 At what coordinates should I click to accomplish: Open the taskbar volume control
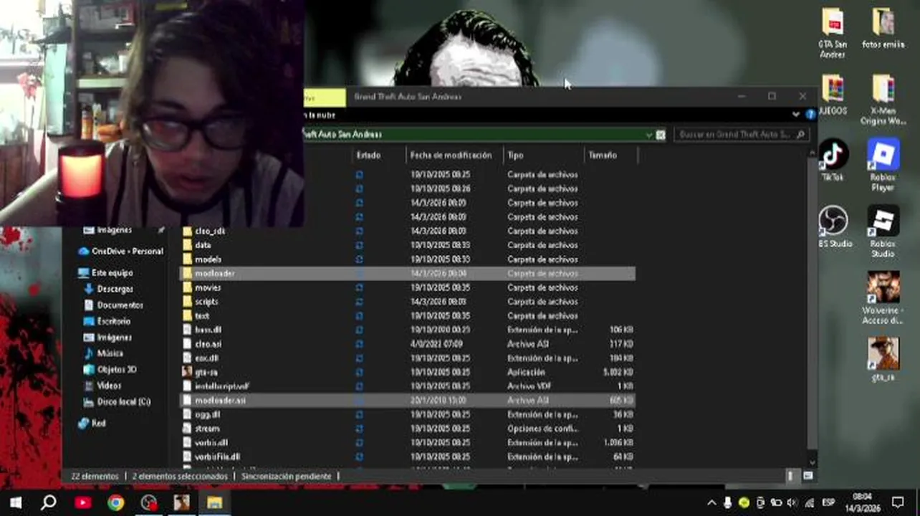click(792, 502)
